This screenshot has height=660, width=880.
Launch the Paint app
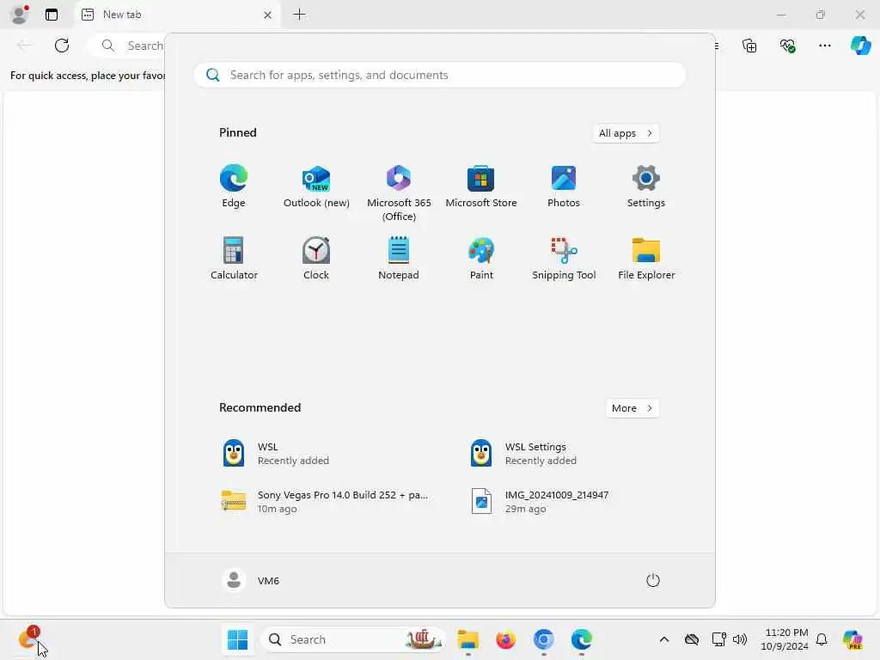[x=481, y=259]
